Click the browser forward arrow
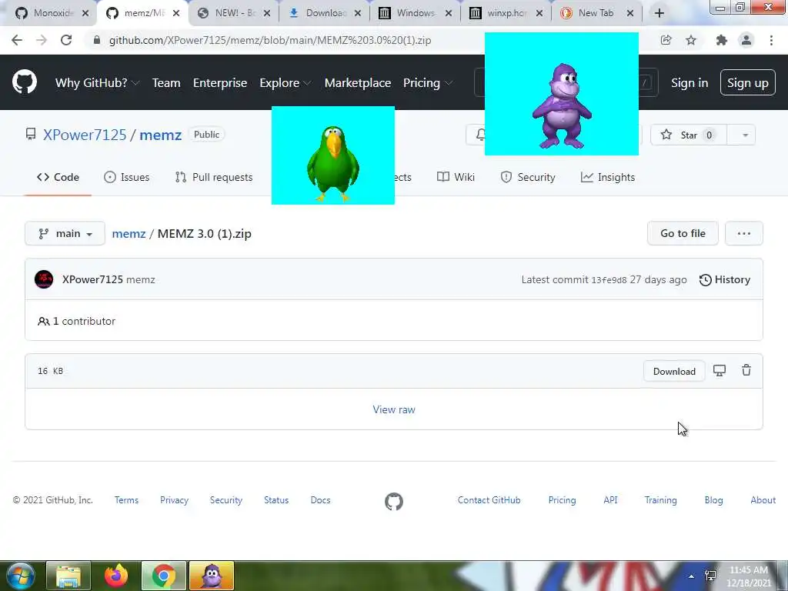This screenshot has height=591, width=788. (42, 40)
